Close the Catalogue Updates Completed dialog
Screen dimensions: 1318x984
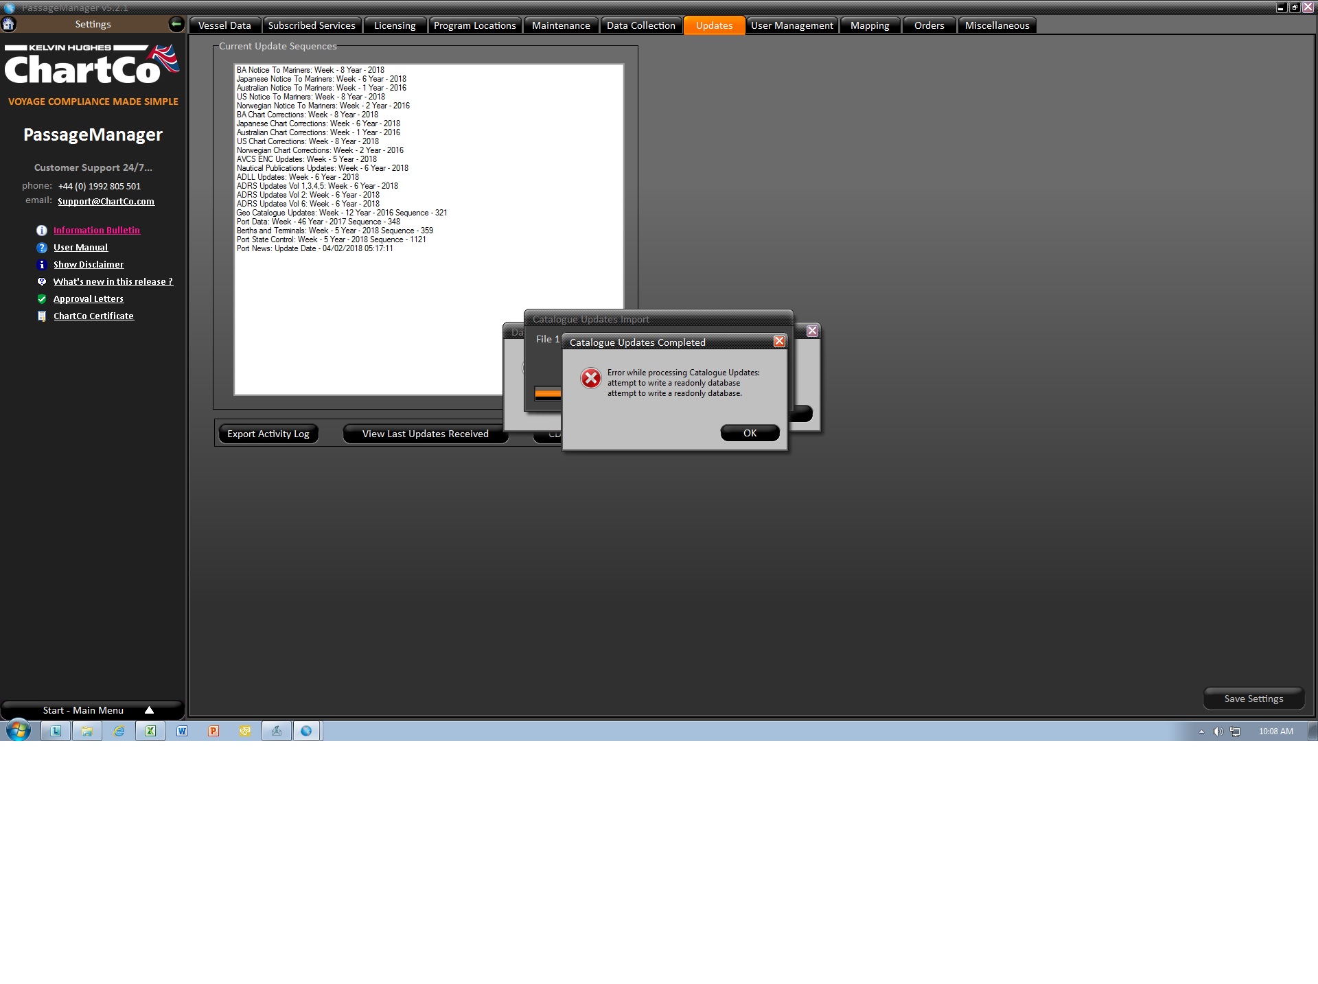779,342
